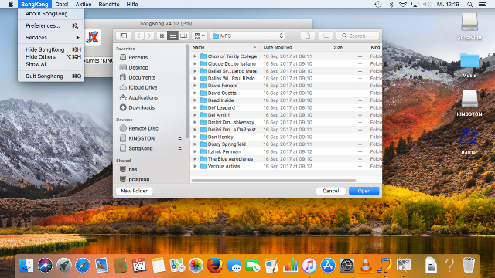Eject the KINGSTON device
495x278 pixels.
point(179,138)
